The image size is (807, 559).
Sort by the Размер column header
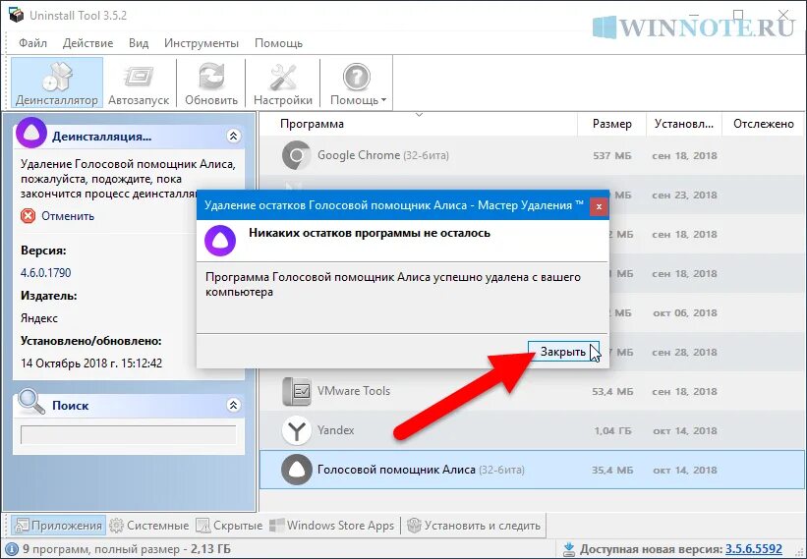click(x=612, y=124)
